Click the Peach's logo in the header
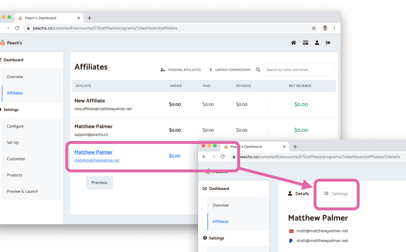 12,42
